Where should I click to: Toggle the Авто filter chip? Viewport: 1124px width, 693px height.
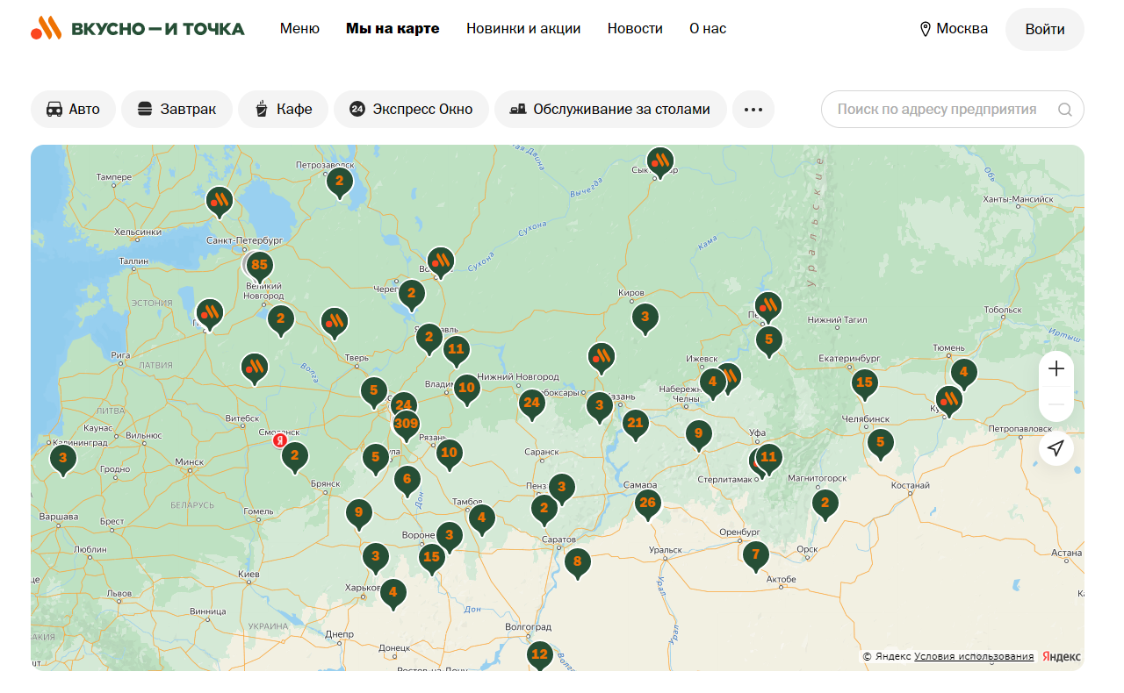(x=74, y=110)
